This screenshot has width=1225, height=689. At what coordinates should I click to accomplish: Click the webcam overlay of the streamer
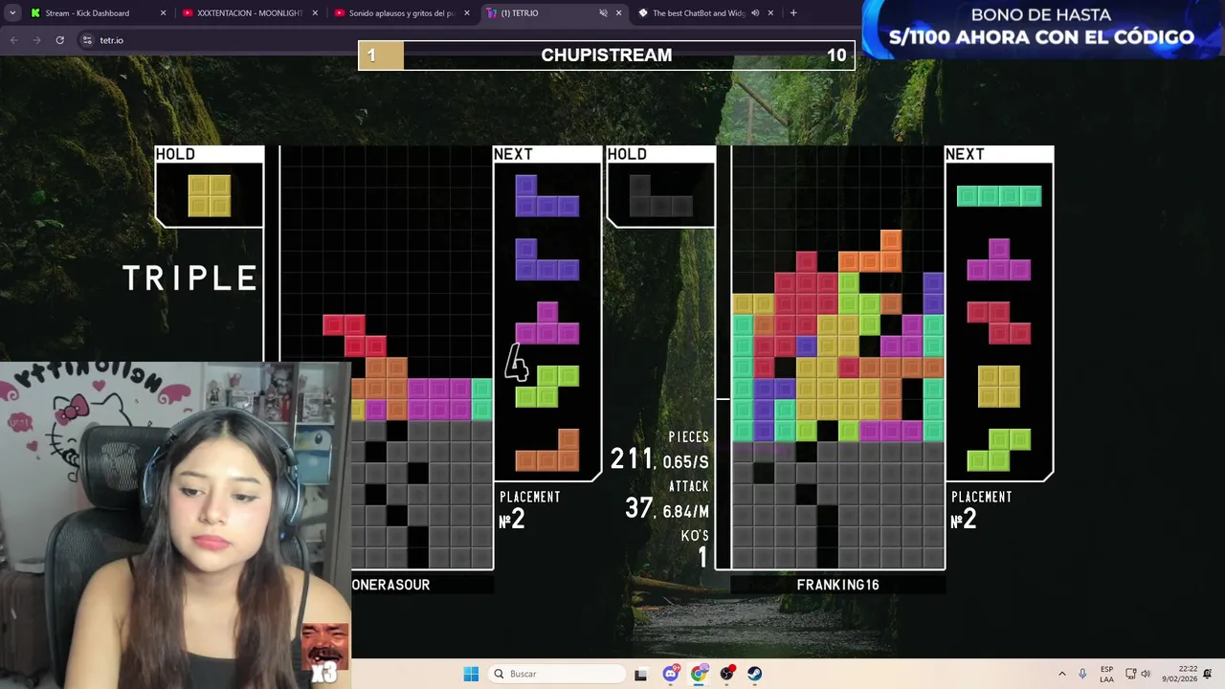point(175,524)
